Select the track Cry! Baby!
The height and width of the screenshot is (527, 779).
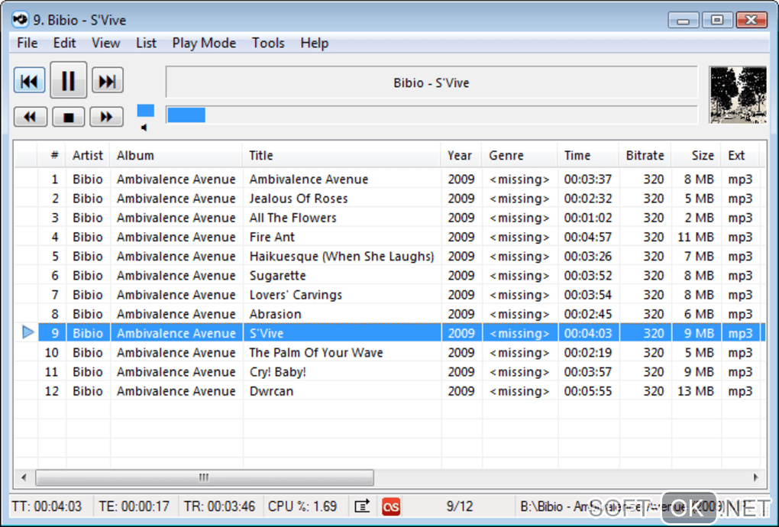[x=278, y=372]
